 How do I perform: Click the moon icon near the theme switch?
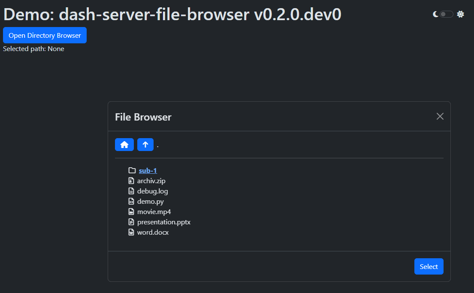(x=436, y=14)
